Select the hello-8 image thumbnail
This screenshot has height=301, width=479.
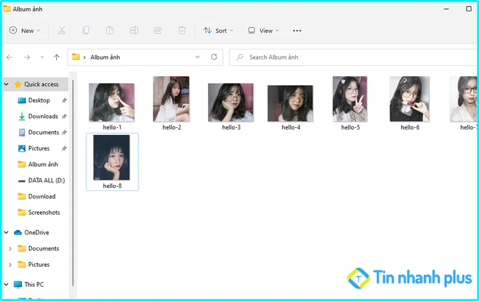click(112, 157)
